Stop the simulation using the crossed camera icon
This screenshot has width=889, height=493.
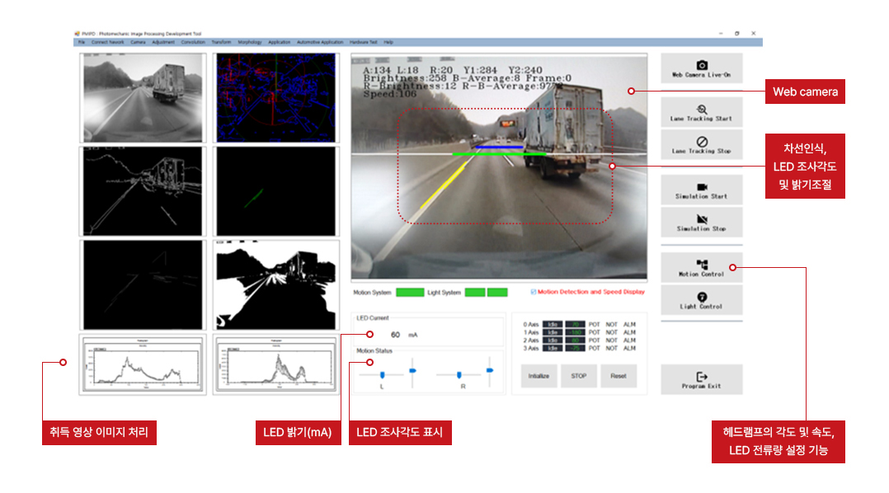(702, 219)
